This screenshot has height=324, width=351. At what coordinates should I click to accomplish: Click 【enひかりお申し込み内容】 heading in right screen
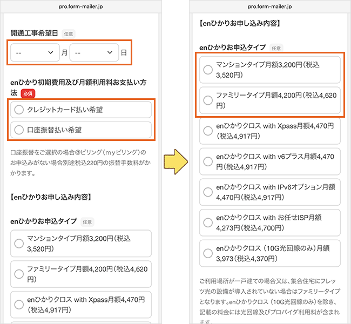click(240, 23)
